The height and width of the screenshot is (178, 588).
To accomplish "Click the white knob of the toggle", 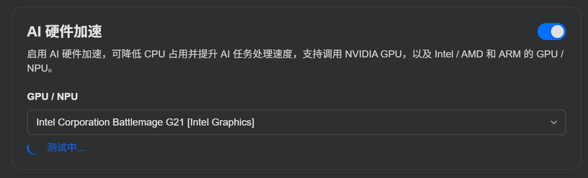I will 557,32.
